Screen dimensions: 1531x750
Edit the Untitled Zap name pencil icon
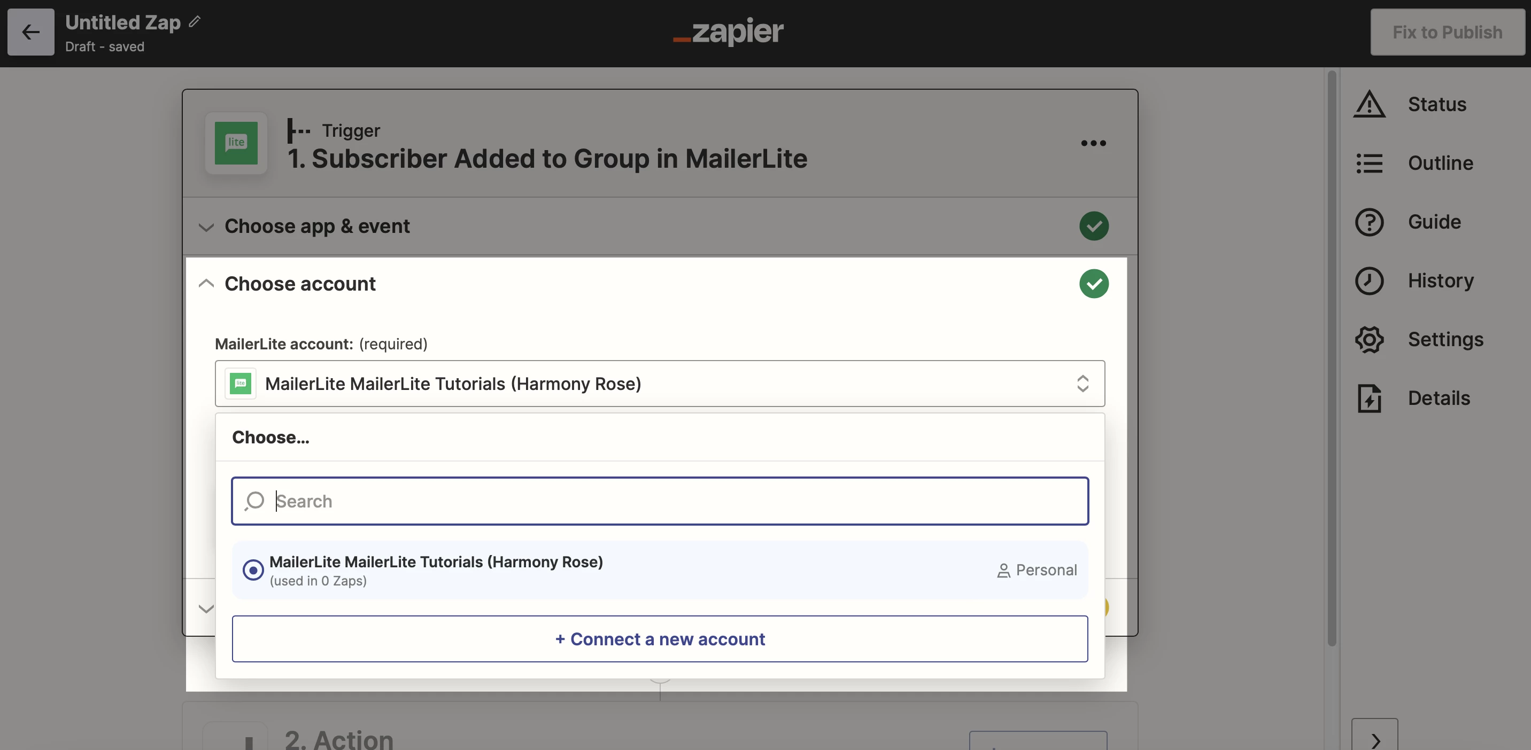195,22
